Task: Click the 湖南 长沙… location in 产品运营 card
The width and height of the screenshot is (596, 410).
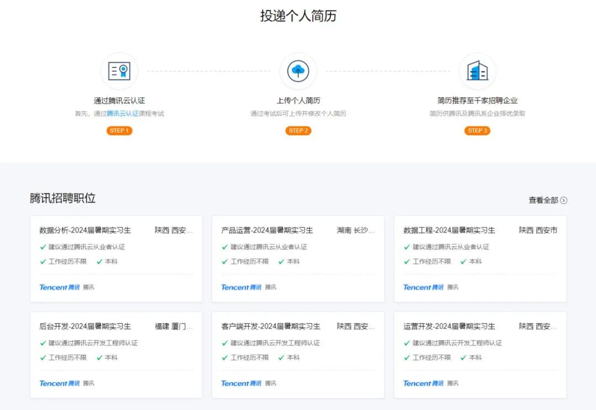Action: pos(356,230)
